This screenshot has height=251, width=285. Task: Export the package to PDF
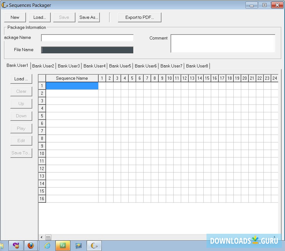[140, 17]
